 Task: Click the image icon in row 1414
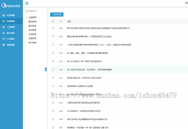(68, 70)
